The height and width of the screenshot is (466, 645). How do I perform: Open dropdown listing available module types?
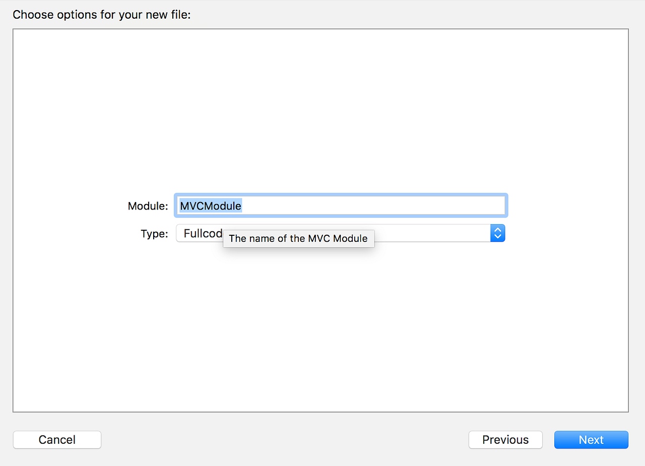(497, 233)
